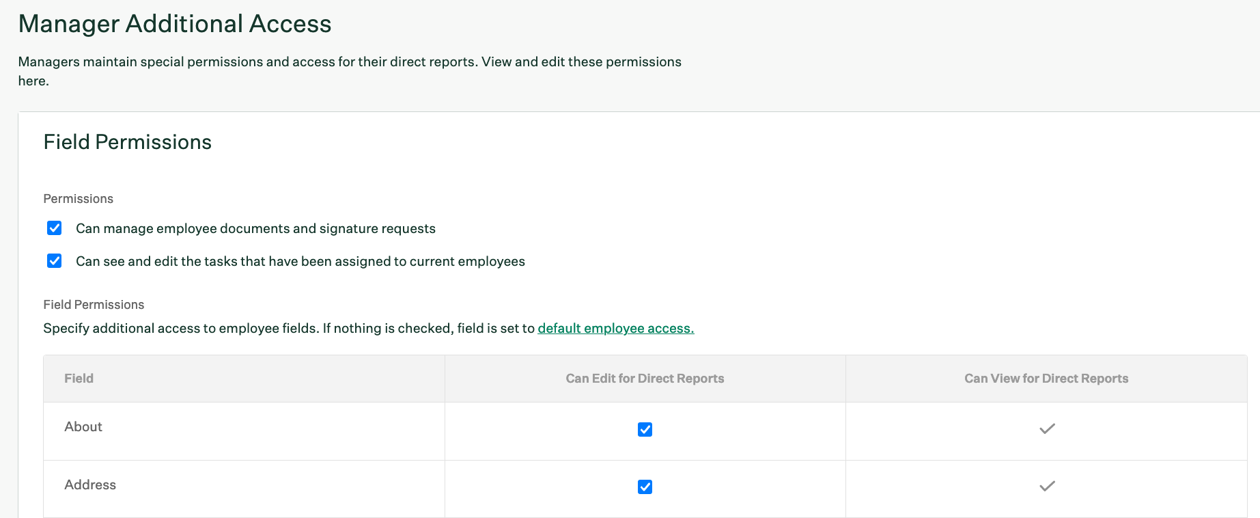
Task: Click the view checkmark in Address row
Action: 1047,486
